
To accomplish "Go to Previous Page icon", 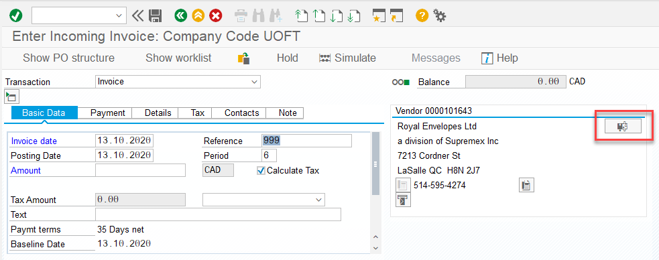I will [x=319, y=16].
